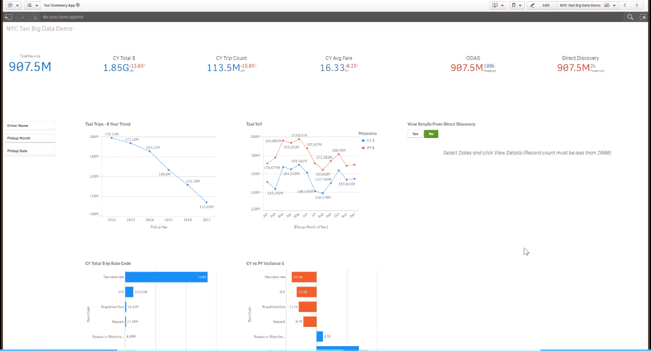This screenshot has height=351, width=651.
Task: Clear all selections icon
Action: [33, 17]
